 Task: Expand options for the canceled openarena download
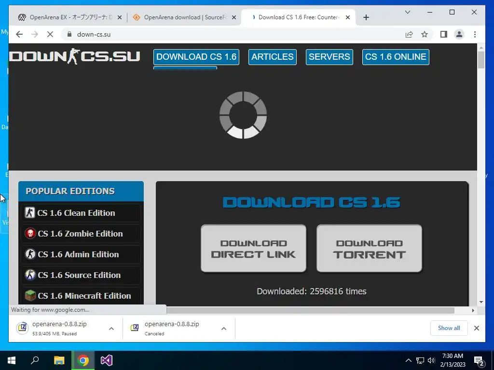click(224, 329)
